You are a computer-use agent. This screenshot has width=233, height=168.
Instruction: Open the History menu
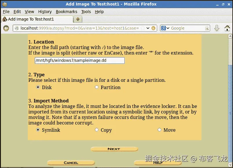click(45, 12)
